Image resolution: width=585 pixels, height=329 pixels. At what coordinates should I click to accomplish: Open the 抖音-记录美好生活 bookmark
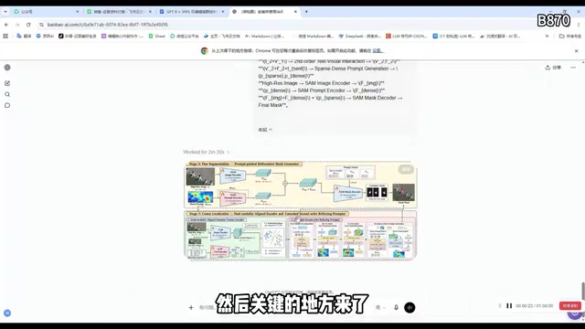(x=78, y=37)
